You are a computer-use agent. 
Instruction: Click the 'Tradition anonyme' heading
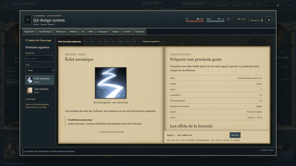click(80, 120)
